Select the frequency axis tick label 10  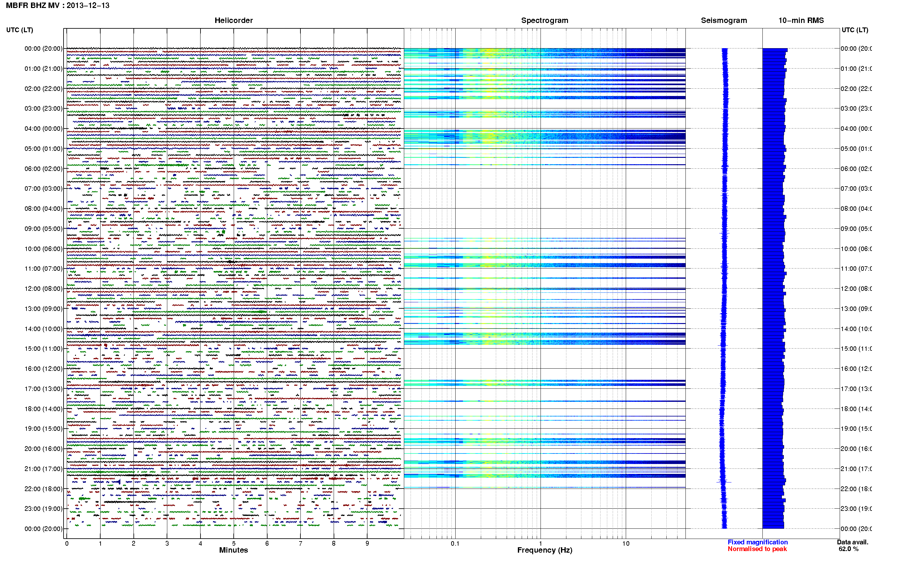pos(625,543)
